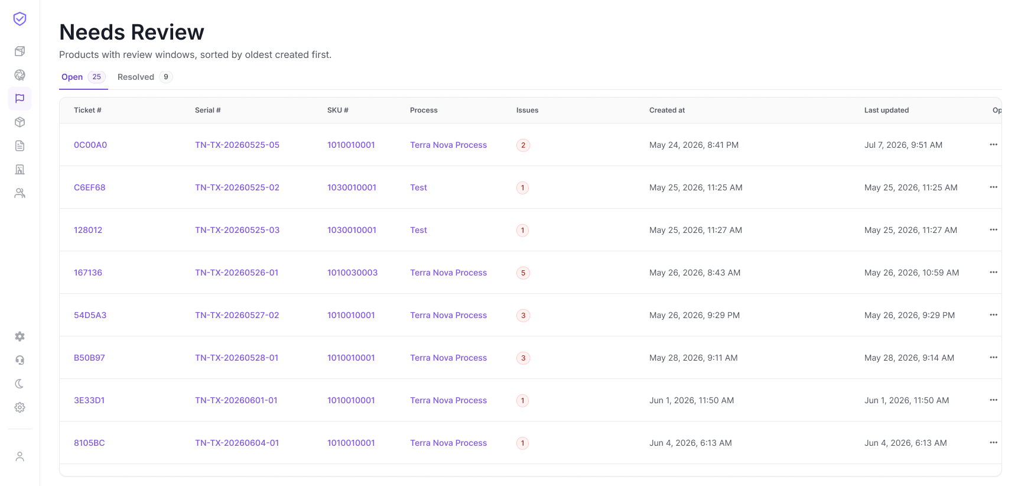Click the Issues column header
The height and width of the screenshot is (486, 1021).
527,111
